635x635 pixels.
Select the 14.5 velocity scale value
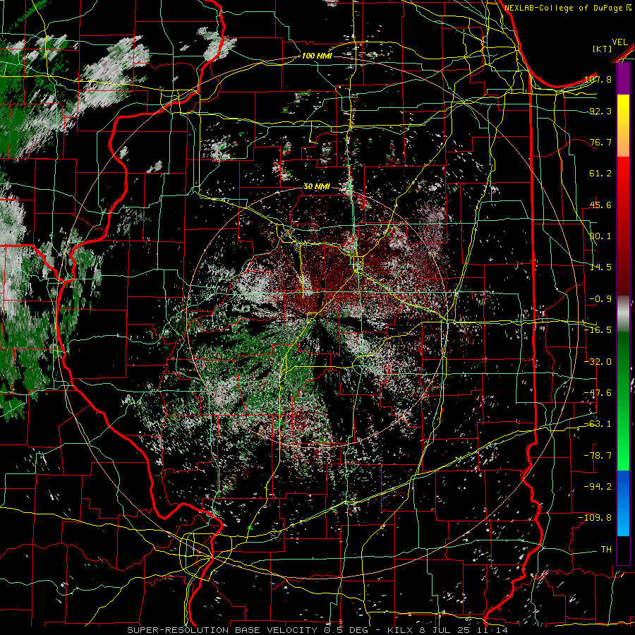tap(601, 267)
